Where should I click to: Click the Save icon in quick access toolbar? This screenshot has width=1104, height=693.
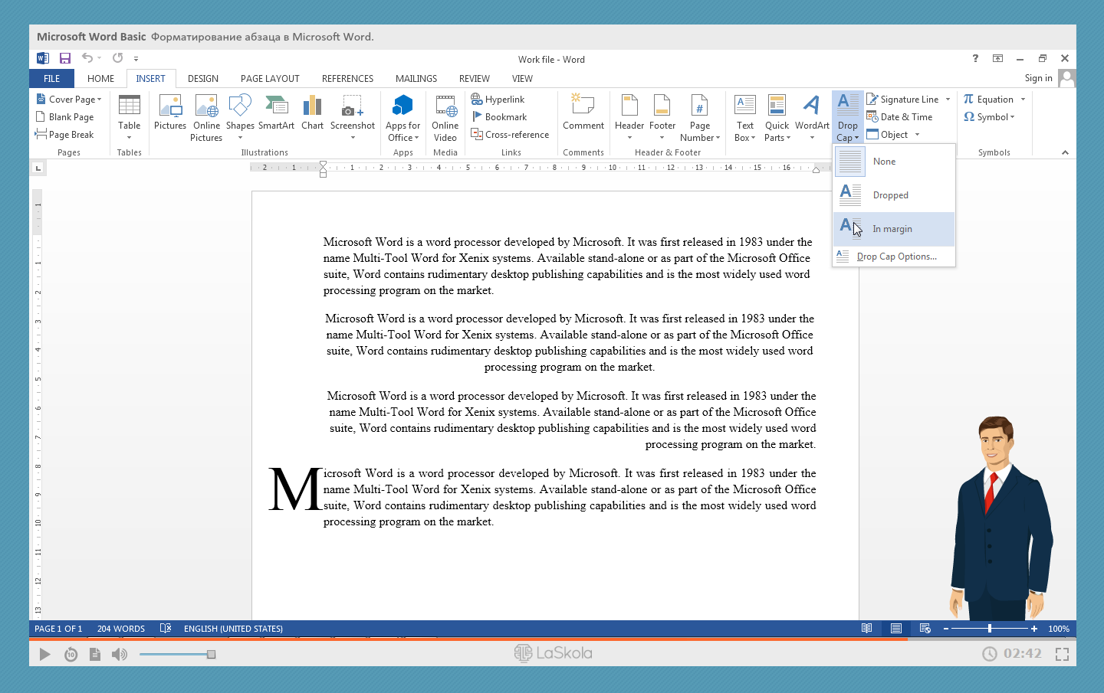point(65,58)
